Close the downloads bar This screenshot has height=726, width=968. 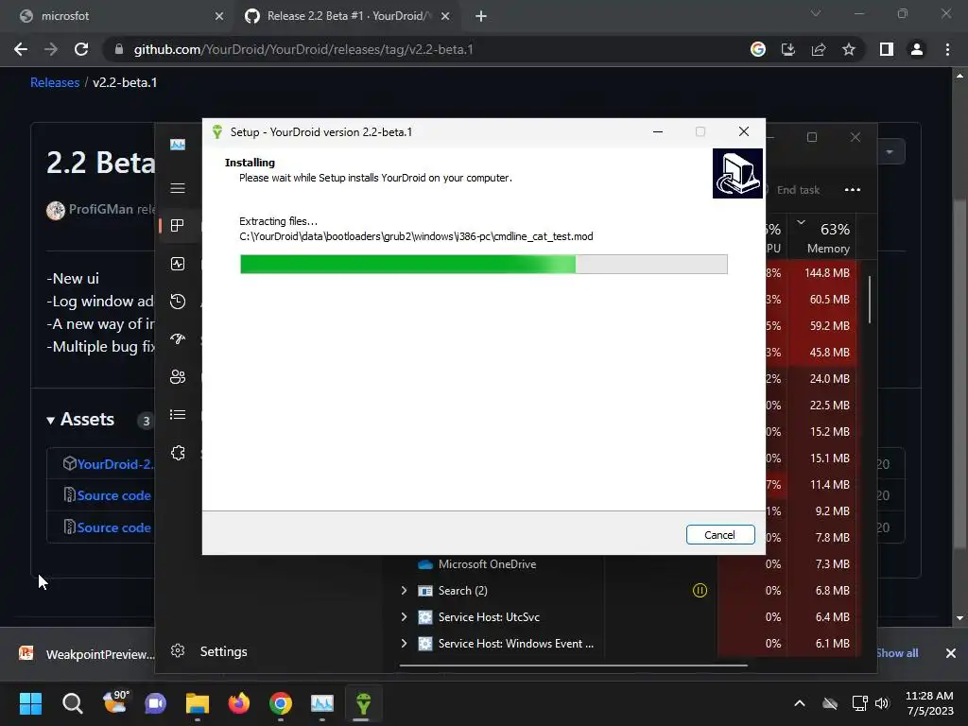951,653
